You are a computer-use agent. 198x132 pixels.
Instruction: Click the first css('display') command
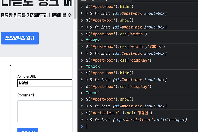click(119, 60)
